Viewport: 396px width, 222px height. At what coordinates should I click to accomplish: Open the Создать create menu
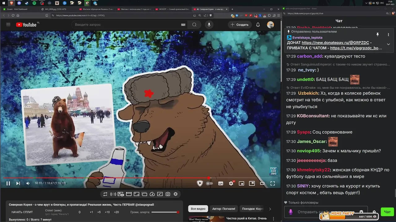240,25
